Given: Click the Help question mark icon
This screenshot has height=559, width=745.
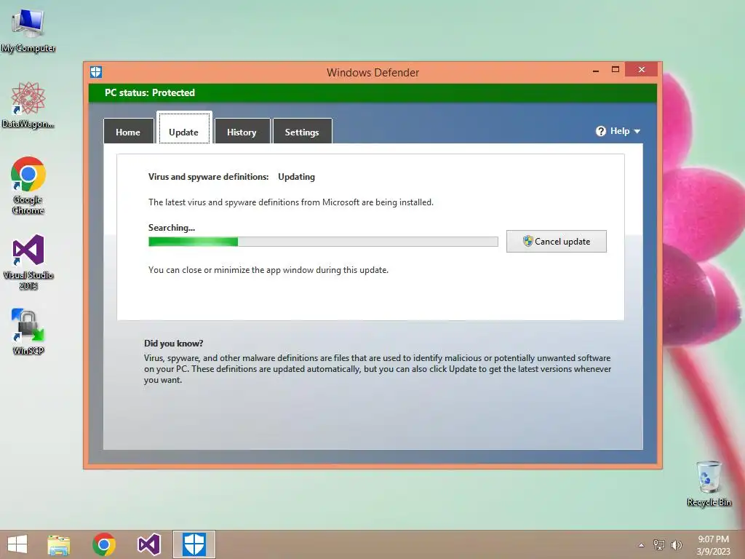Looking at the screenshot, I should coord(600,131).
